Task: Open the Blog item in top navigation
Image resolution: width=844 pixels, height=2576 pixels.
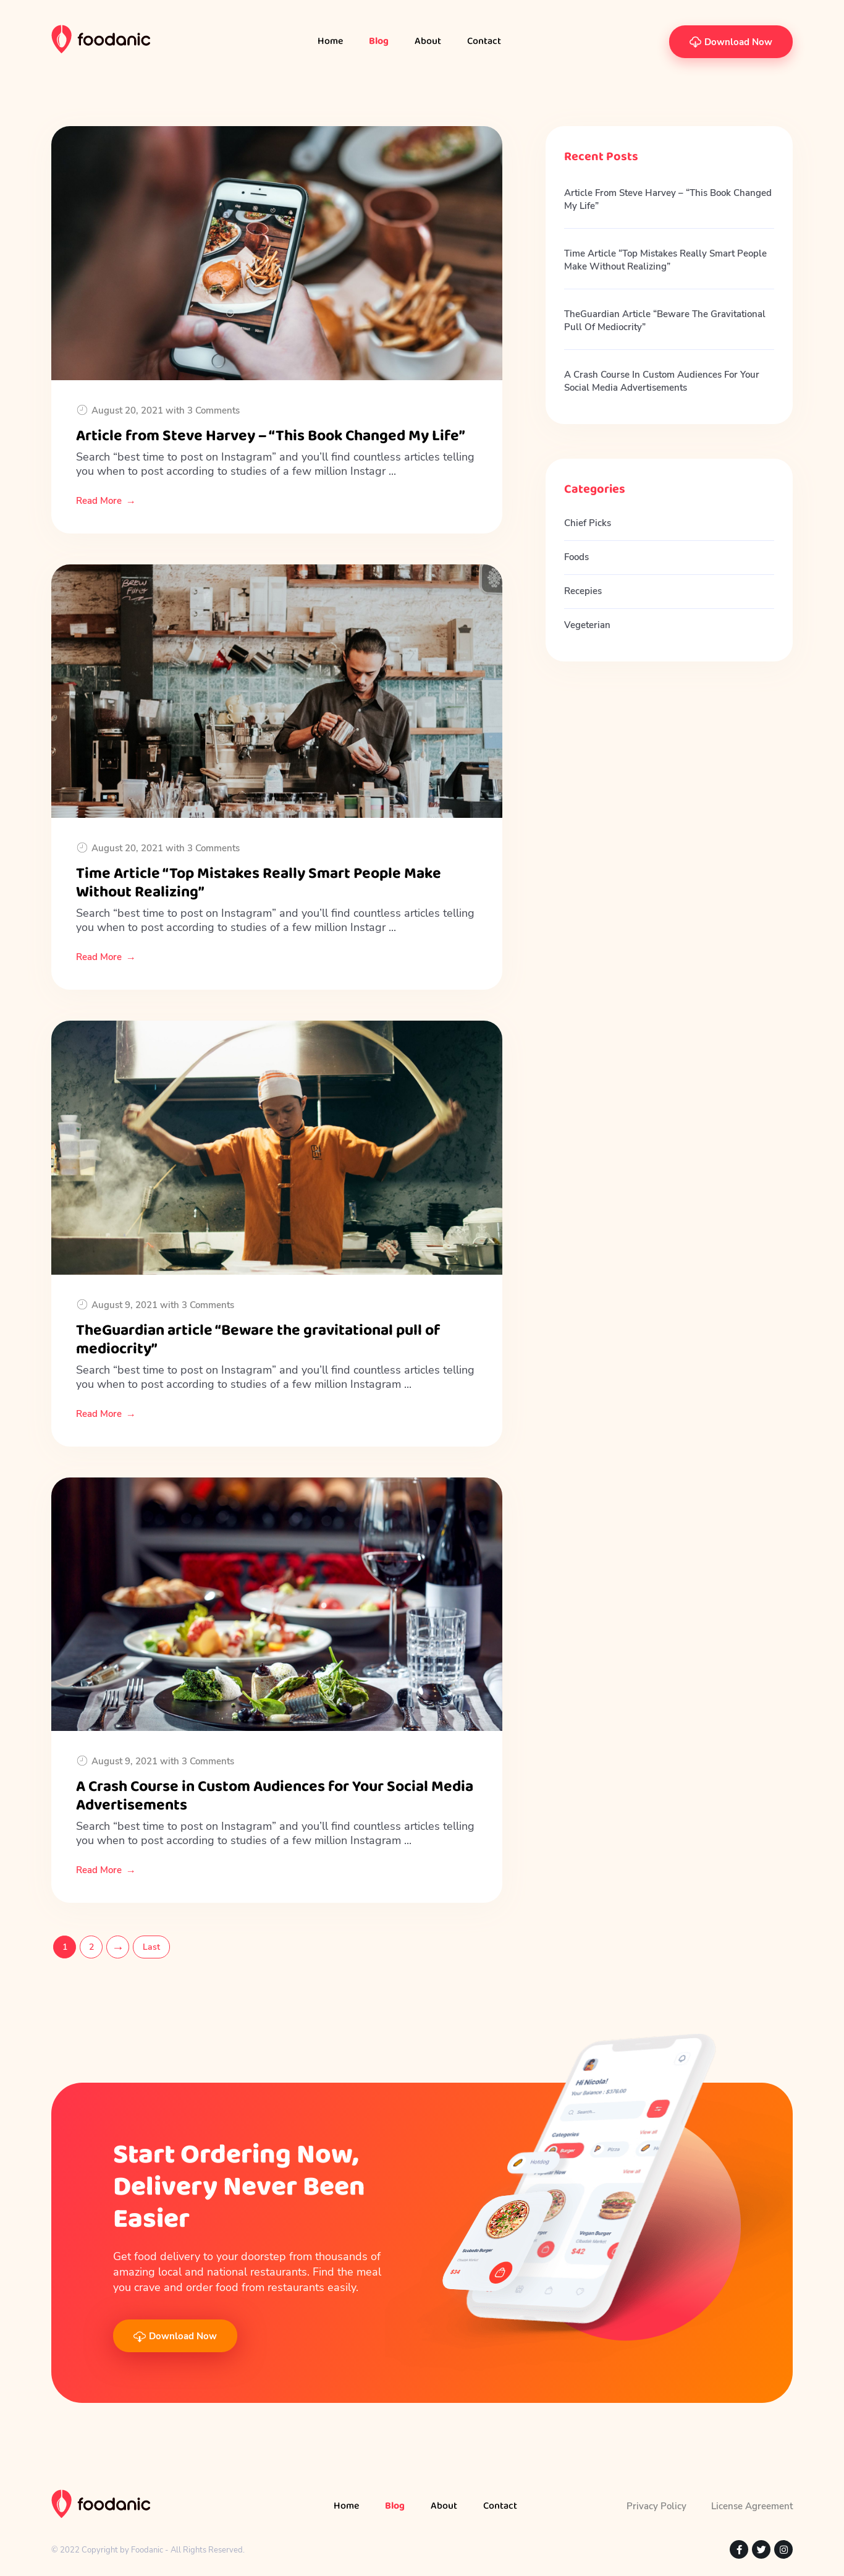Action: [378, 41]
